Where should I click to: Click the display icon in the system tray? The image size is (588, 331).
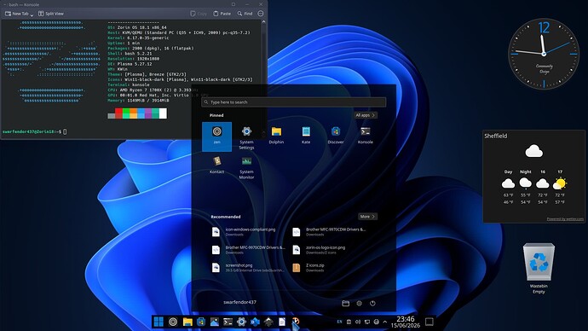pos(367,322)
